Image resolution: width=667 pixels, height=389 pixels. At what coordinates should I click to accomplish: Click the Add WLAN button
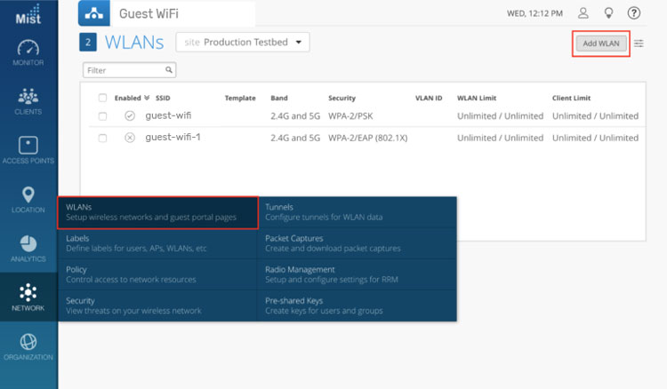(601, 43)
